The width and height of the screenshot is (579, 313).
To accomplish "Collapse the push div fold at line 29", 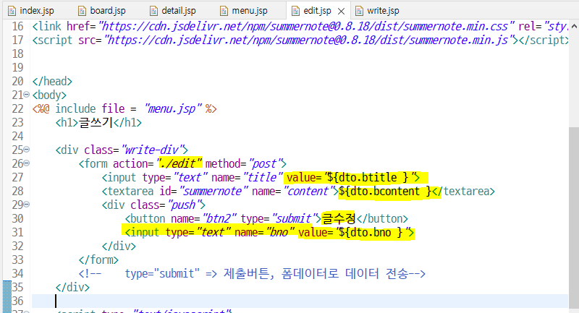I will (27, 205).
